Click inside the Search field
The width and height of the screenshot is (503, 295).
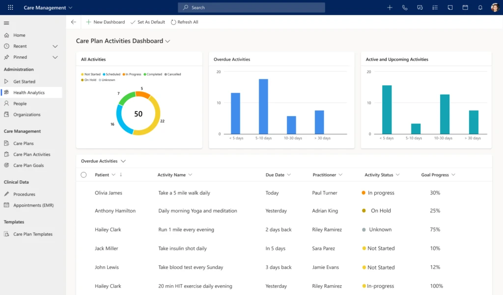251,7
